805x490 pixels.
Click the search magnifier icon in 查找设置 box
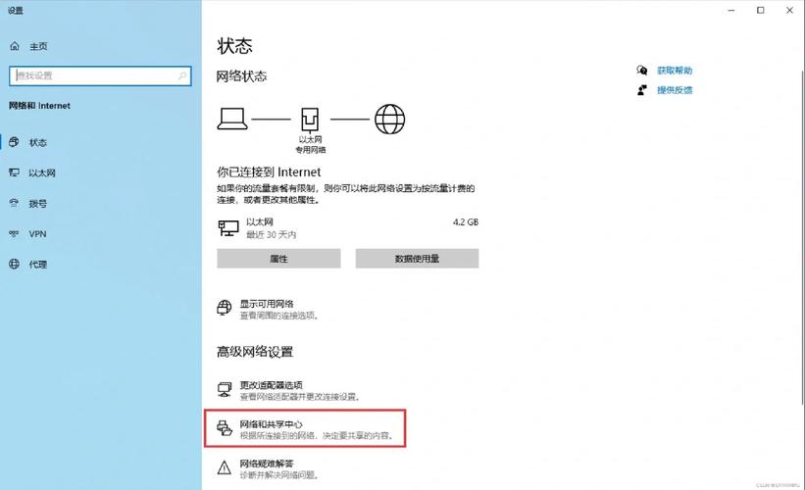[x=182, y=75]
